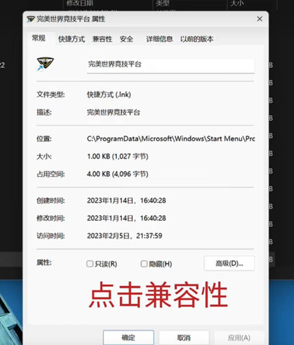Click the large shortcut icon beside the name
The image size is (294, 345).
[x=45, y=64]
